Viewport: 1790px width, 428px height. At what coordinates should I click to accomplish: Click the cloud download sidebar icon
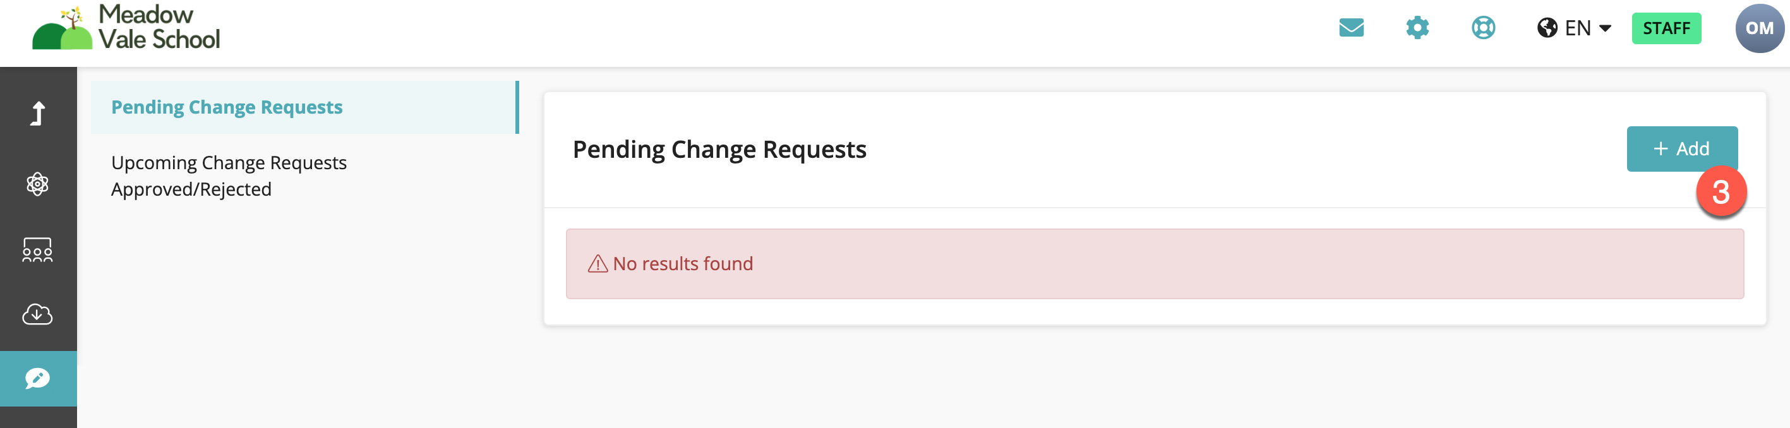pos(37,314)
